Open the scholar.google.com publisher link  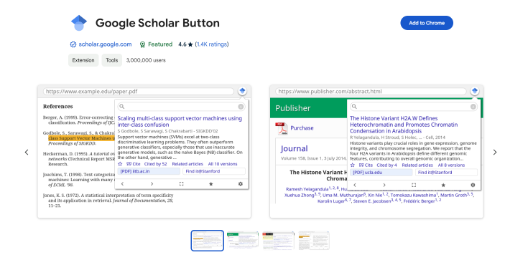(x=105, y=44)
